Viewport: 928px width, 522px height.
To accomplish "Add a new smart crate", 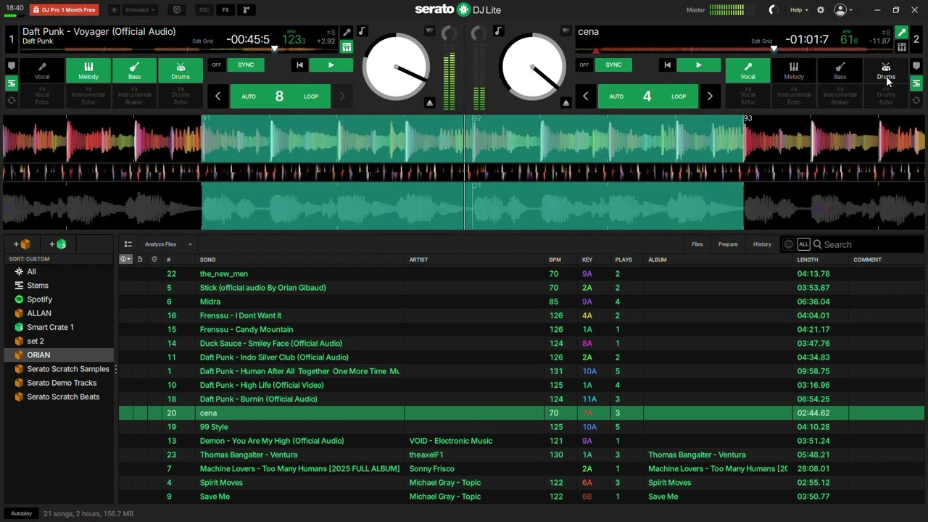I will (58, 244).
